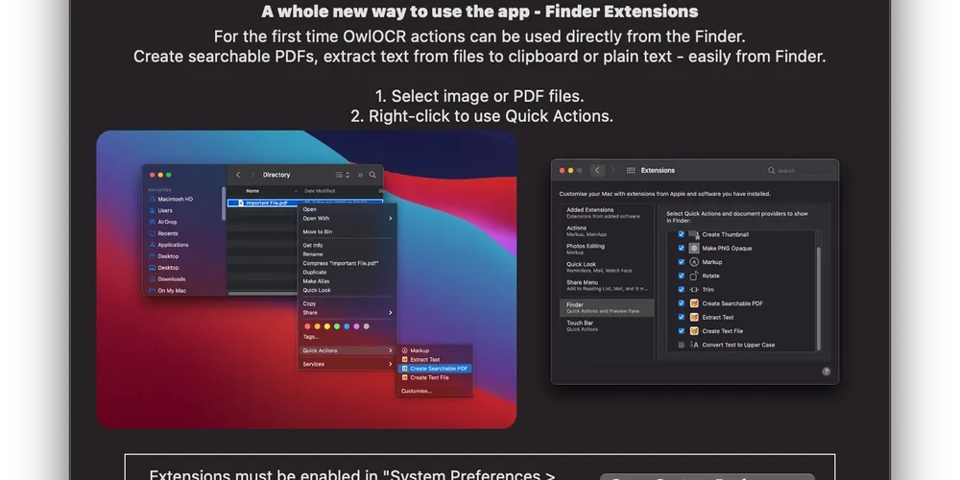Screen dimensions: 960x480
Task: Disable the Trim quick action checkbox
Action: click(681, 290)
